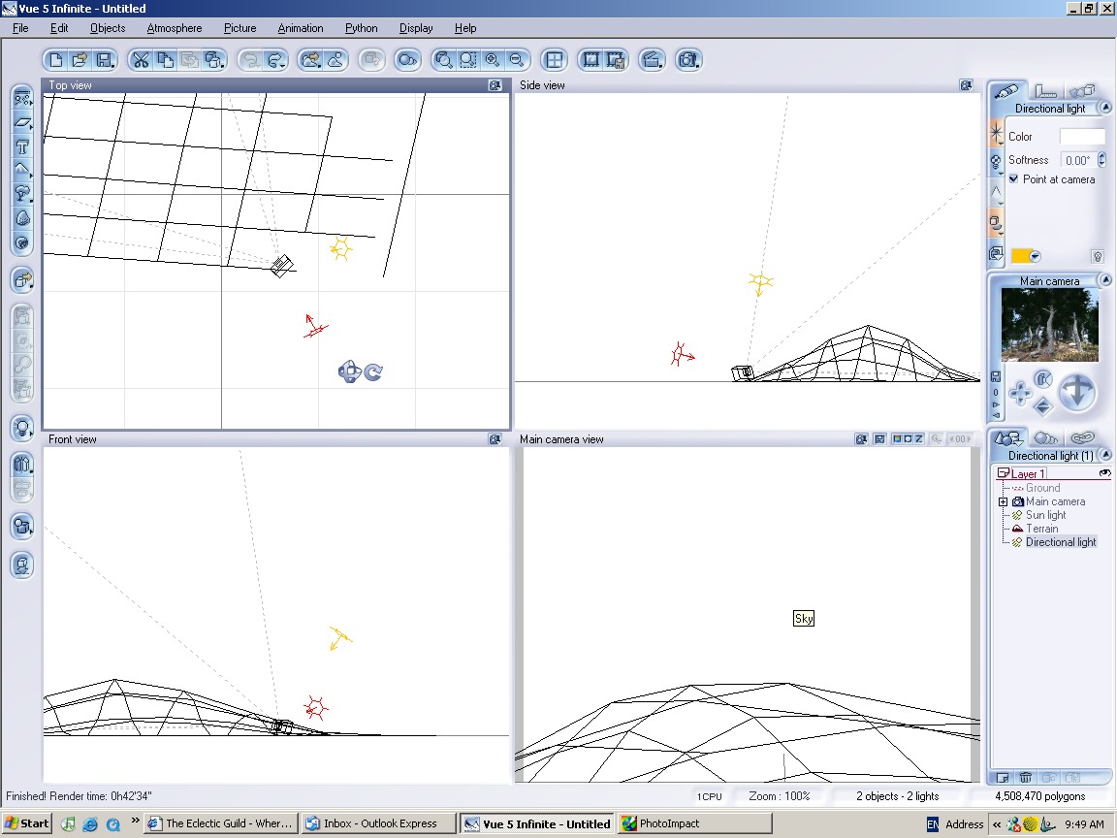Add a terrain using the mountain tool
This screenshot has width=1117, height=838.
(x=22, y=171)
